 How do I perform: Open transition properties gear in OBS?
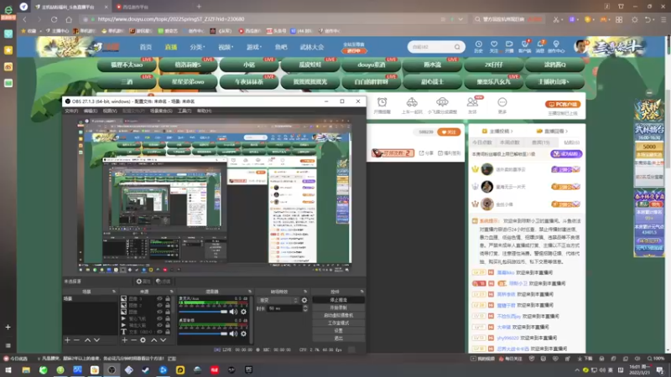(x=304, y=300)
